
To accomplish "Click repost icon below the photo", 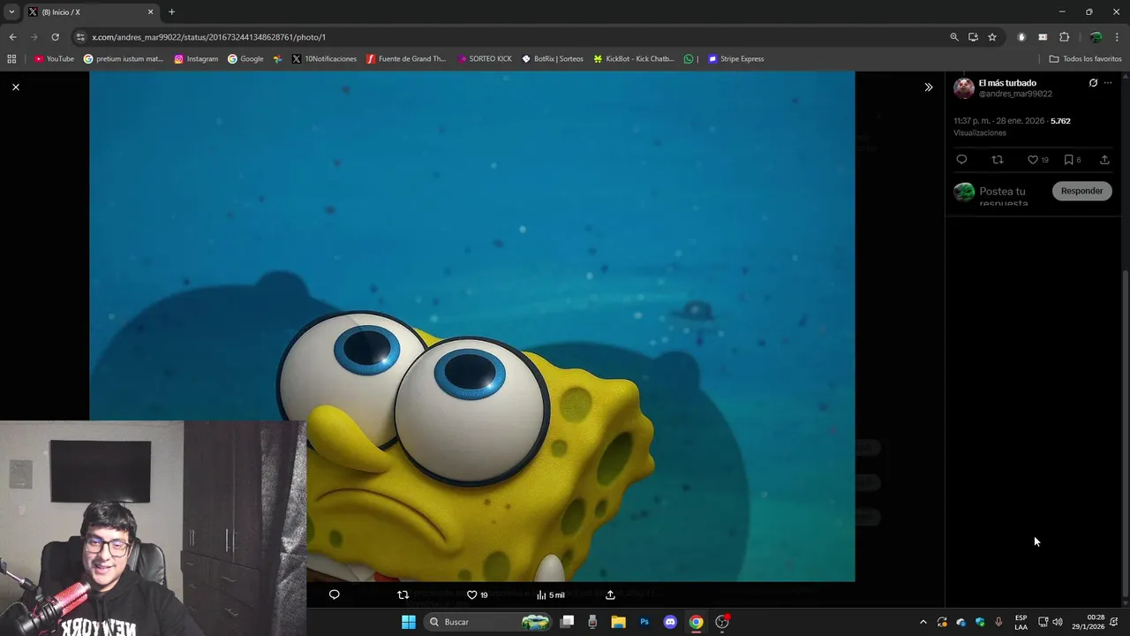I will click(403, 594).
